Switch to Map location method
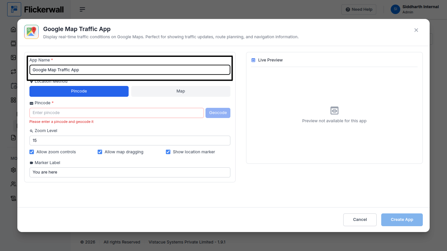Viewport: 447px width, 251px height. (x=181, y=91)
